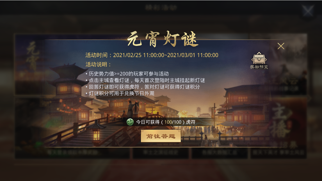Click the blurred X behind the popup
This screenshot has width=322, height=181.
pos(308,10)
